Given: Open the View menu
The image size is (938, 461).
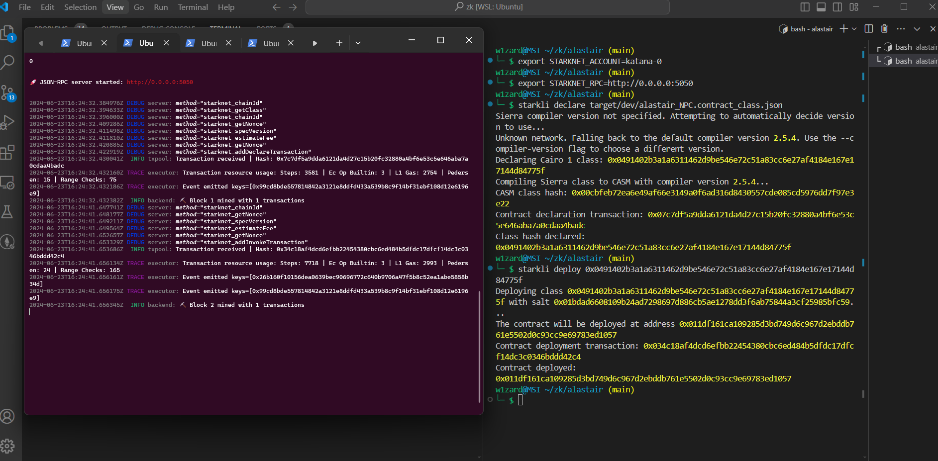Looking at the screenshot, I should click(x=115, y=7).
